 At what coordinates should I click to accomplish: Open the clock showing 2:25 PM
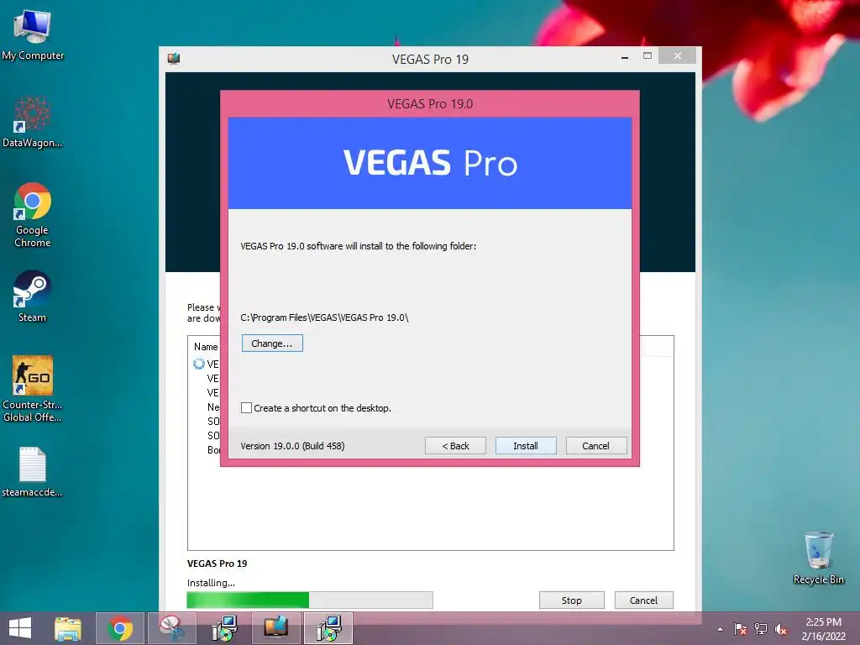[x=823, y=628]
